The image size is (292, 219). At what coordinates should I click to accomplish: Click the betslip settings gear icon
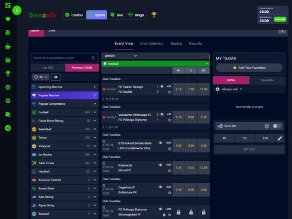click(x=218, y=89)
